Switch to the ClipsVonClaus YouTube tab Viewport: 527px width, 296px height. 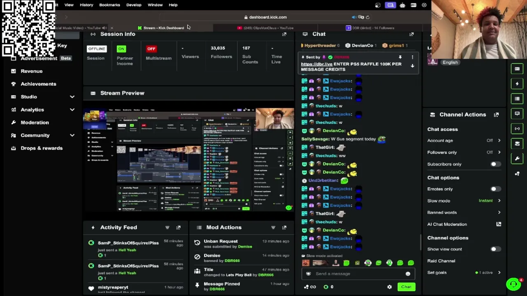[x=266, y=28]
